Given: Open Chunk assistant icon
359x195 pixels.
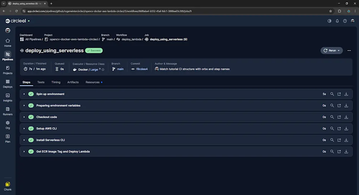Looking at the screenshot, I should [8, 186].
